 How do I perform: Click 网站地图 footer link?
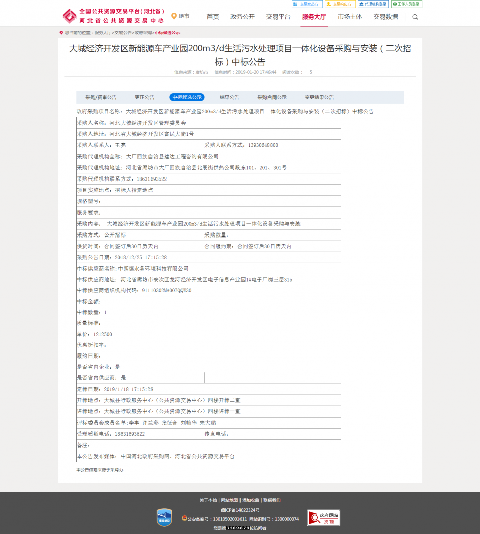tap(229, 500)
